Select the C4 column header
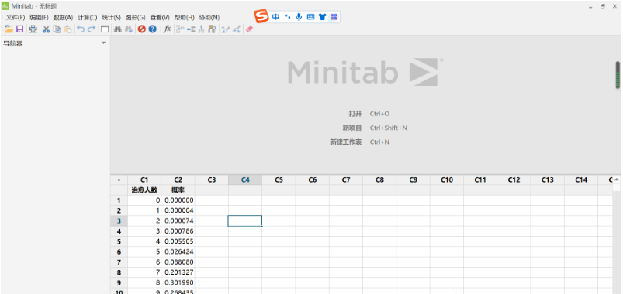Viewport: 623px width, 294px height. click(x=245, y=180)
